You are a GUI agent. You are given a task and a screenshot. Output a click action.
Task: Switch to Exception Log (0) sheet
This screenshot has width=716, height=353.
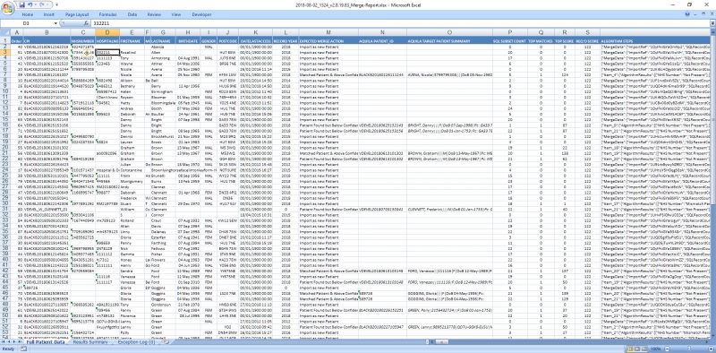coord(136,342)
